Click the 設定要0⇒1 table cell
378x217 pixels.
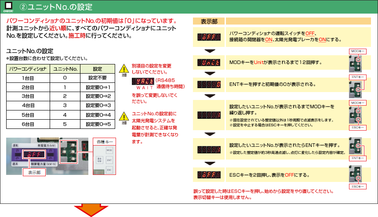coord(98,87)
